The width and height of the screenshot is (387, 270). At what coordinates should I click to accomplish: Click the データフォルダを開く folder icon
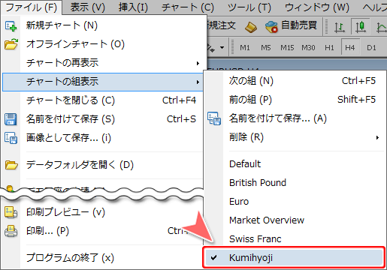coord(11,165)
